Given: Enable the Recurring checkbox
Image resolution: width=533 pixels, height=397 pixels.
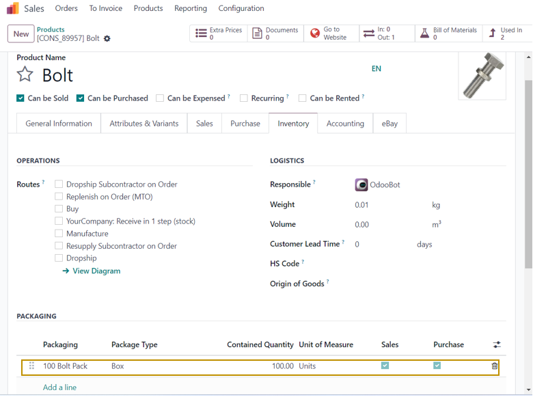Looking at the screenshot, I should (244, 98).
